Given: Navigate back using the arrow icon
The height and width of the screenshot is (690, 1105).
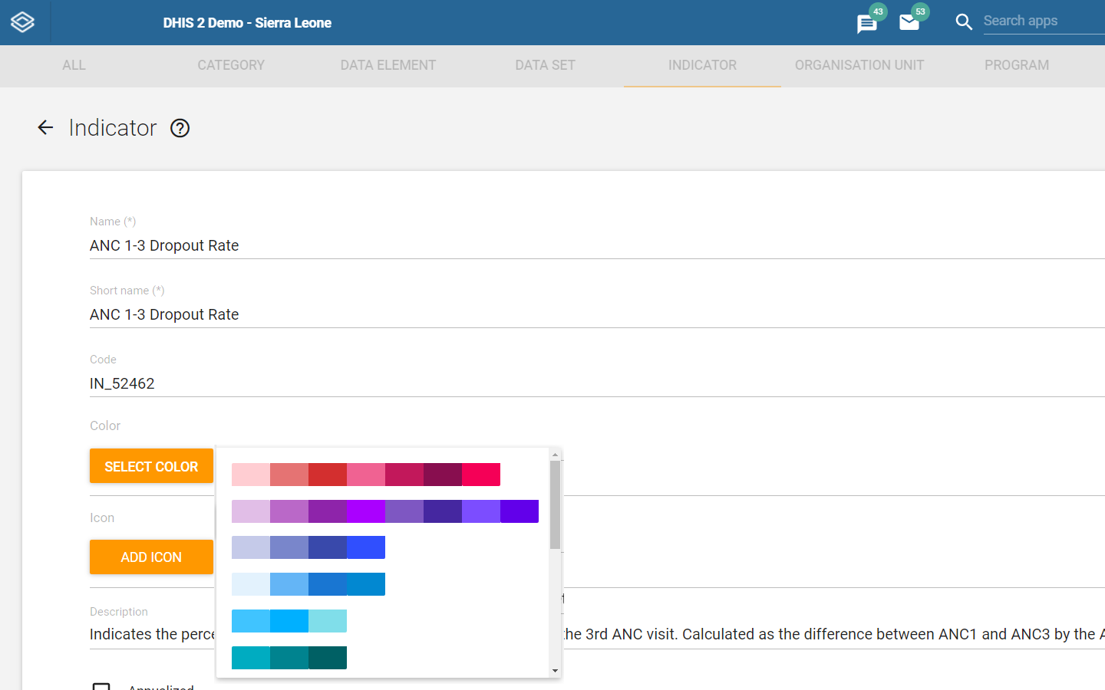Looking at the screenshot, I should coord(45,127).
